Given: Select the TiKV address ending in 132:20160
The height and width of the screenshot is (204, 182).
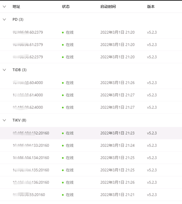Looking at the screenshot, I should [x=31, y=133].
